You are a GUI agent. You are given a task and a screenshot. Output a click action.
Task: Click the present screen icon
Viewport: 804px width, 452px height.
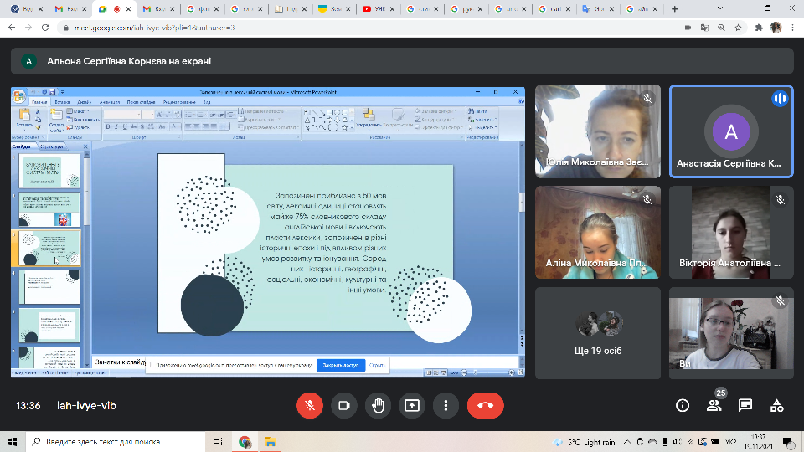(x=412, y=405)
